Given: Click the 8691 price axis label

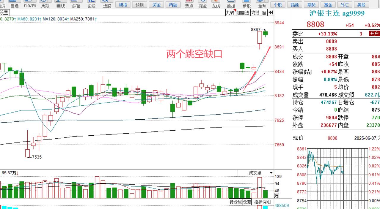Looking at the screenshot, I should (x=279, y=47).
